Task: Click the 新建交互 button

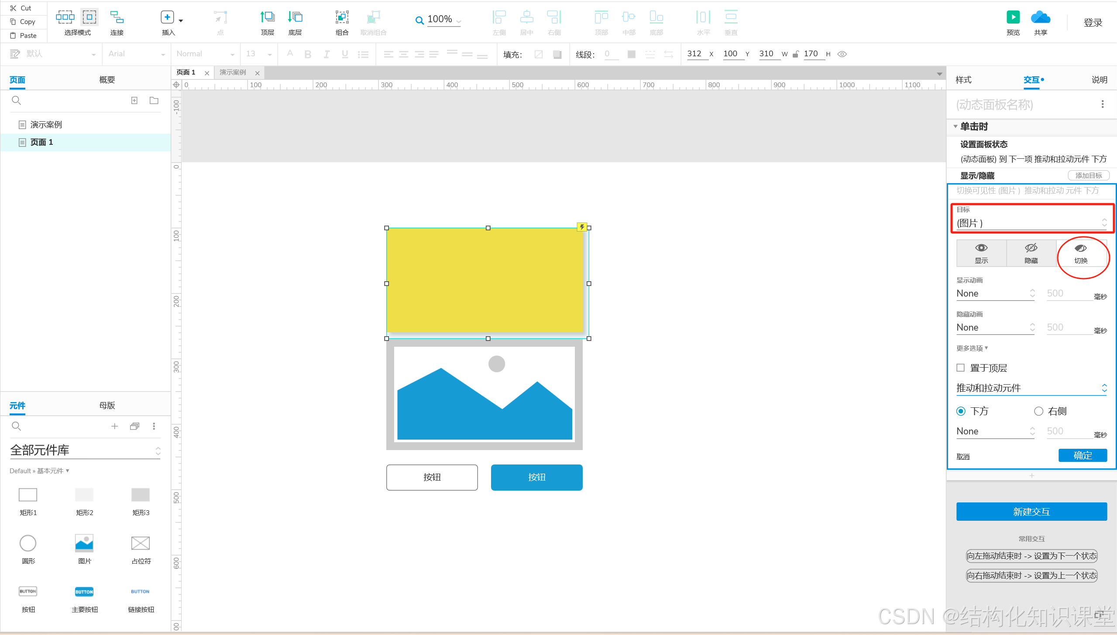Action: tap(1031, 512)
